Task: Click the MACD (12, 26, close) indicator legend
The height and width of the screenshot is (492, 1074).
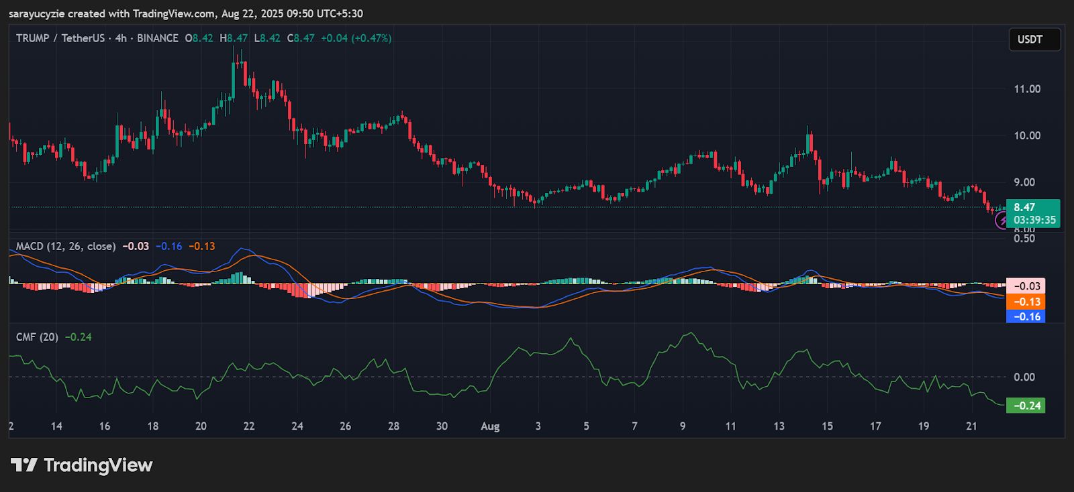Action: point(66,246)
